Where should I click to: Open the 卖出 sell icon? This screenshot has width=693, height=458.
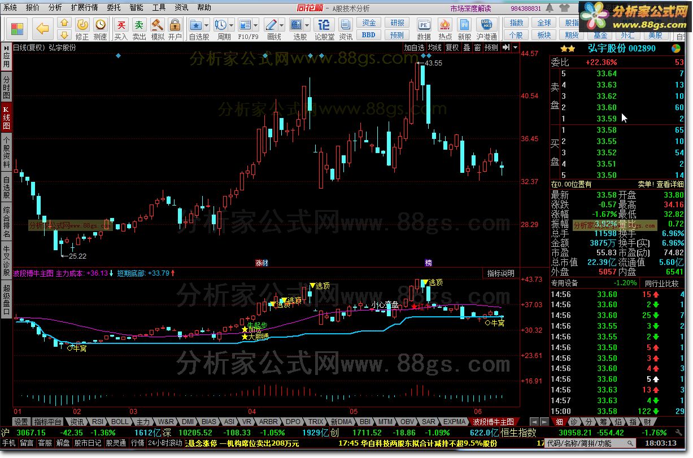tap(139, 28)
